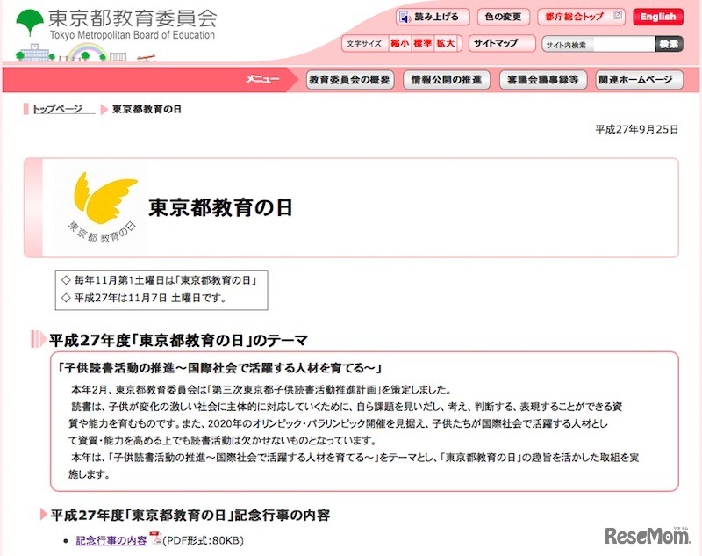Open 審議会議事録等 menu item
This screenshot has height=556, width=702.
coord(542,80)
